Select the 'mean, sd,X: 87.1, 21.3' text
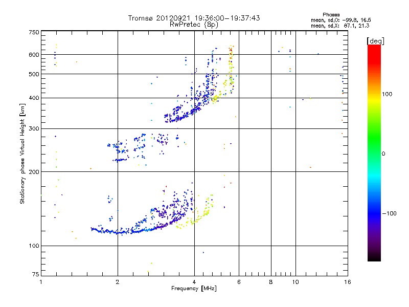The height and width of the screenshot is (307, 409). click(340, 26)
